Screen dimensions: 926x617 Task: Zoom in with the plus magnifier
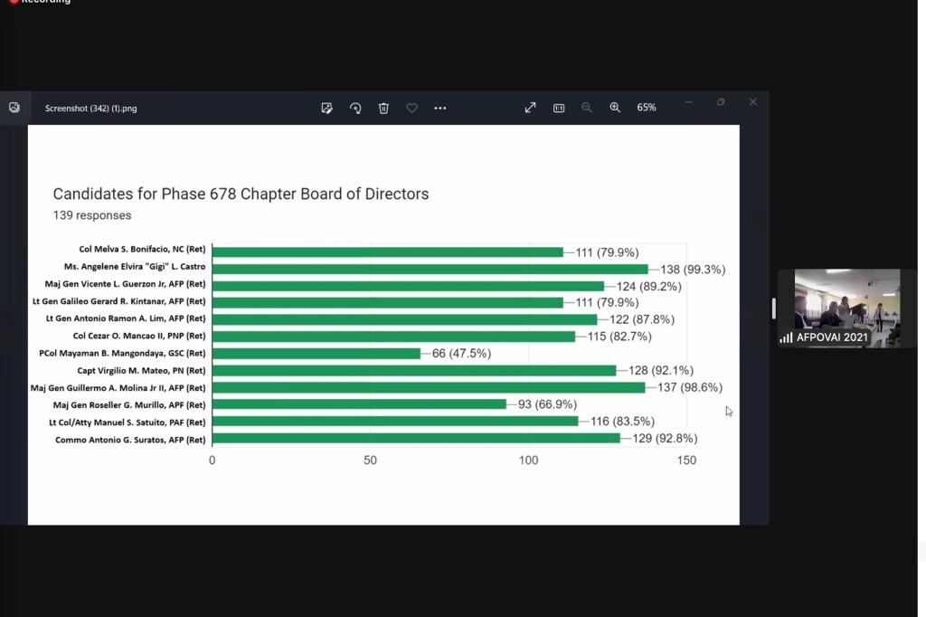615,108
